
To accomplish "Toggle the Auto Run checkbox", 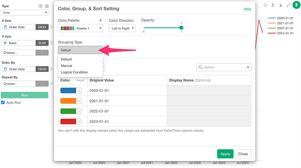I will click(3, 102).
